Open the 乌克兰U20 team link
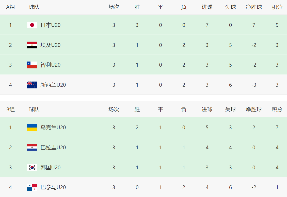Image resolution: width=287 pixels, height=197 pixels. (x=53, y=128)
